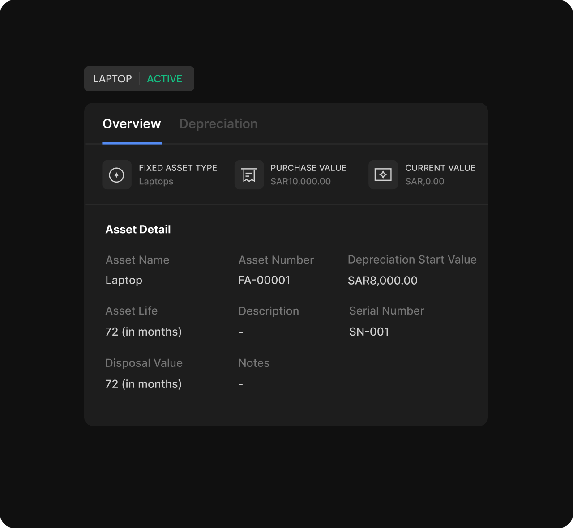Viewport: 573px width, 528px height.
Task: Select the asset name Laptop value
Action: click(124, 280)
